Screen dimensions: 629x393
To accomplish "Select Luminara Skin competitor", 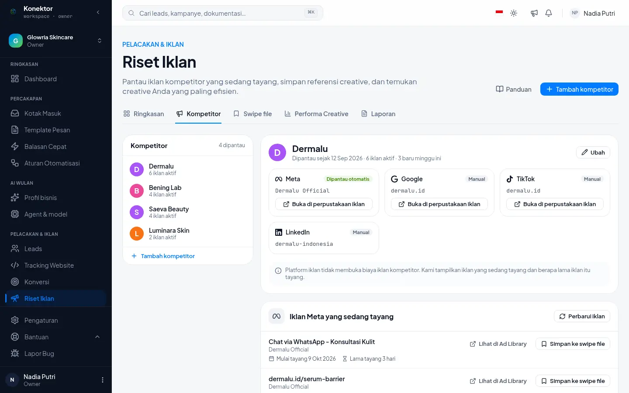I will [x=188, y=234].
